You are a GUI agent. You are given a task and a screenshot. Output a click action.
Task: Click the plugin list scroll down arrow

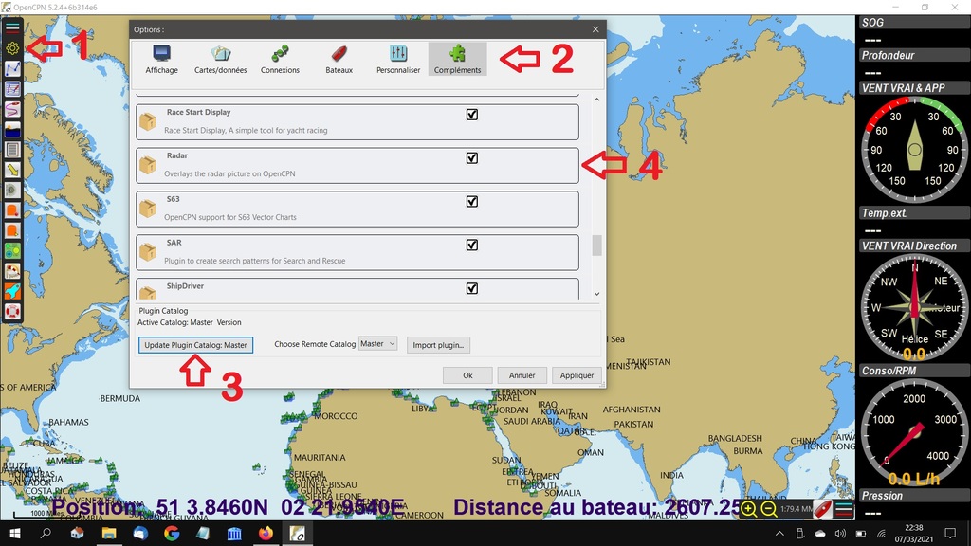597,294
